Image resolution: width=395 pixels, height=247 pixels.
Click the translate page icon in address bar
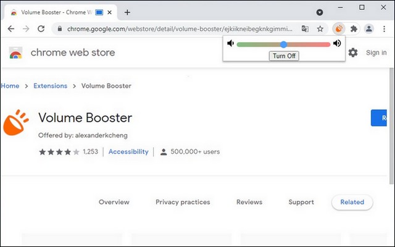305,29
